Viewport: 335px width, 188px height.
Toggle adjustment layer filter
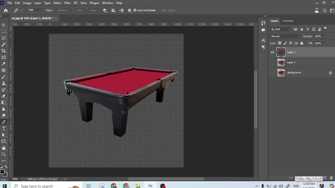tap(301, 29)
